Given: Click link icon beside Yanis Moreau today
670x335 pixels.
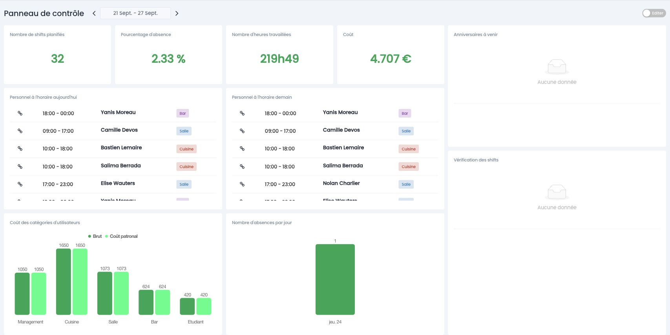Looking at the screenshot, I should point(20,113).
